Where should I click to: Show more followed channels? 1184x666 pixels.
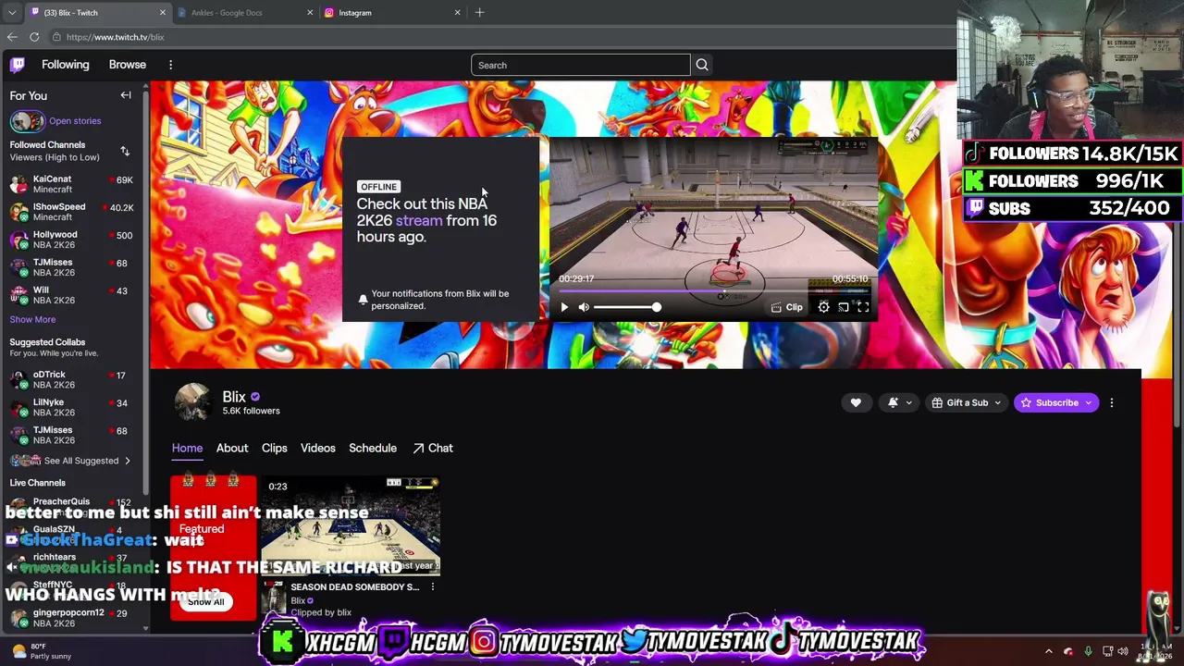[x=32, y=319]
